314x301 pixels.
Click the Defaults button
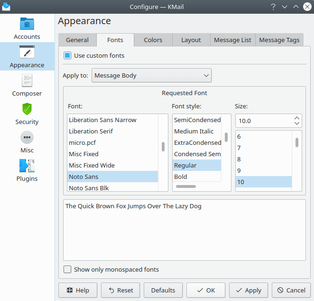click(163, 291)
